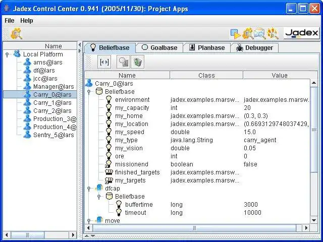Image resolution: width=323 pixels, height=242 pixels.
Task: Collapse the move capability node
Action: tap(89, 221)
